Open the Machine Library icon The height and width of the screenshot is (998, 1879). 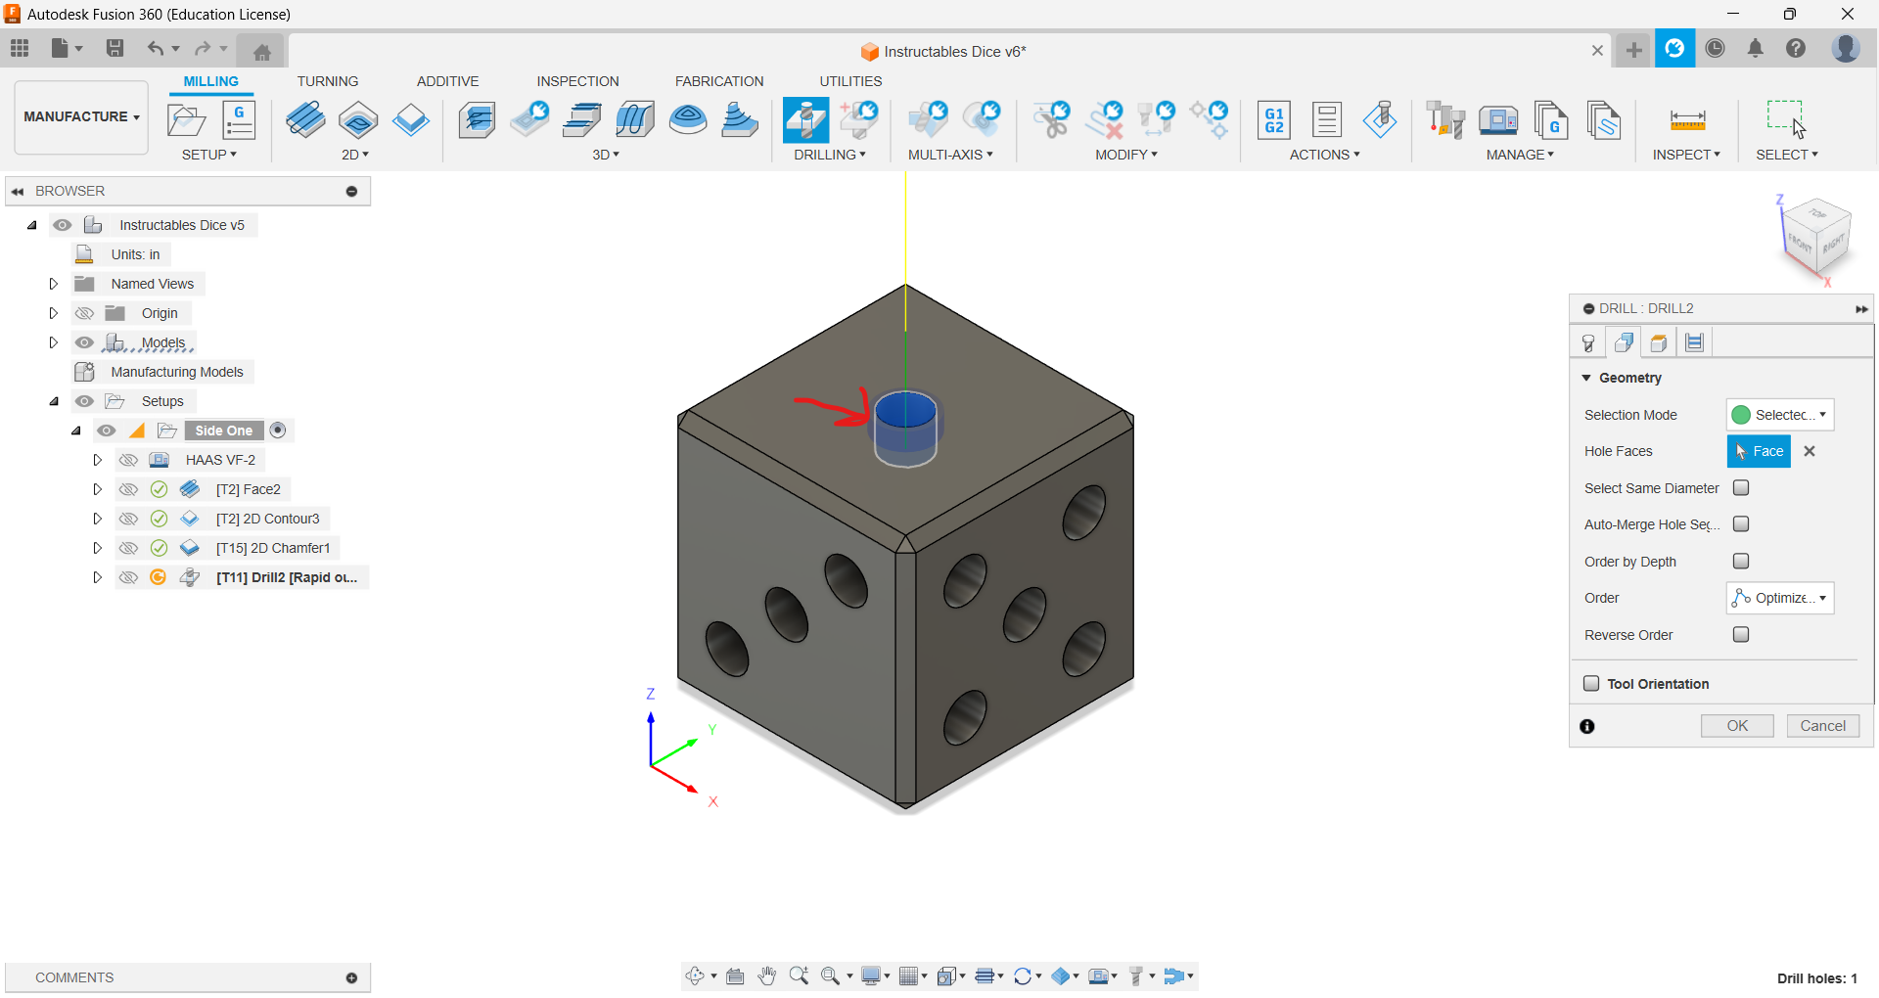pos(1498,120)
